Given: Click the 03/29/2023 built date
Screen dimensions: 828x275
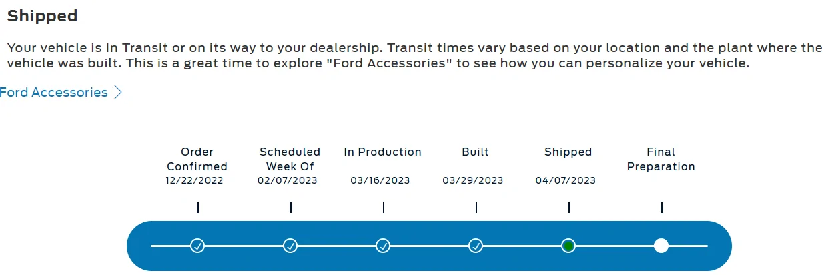Looking at the screenshot, I should pyautogui.click(x=473, y=180).
